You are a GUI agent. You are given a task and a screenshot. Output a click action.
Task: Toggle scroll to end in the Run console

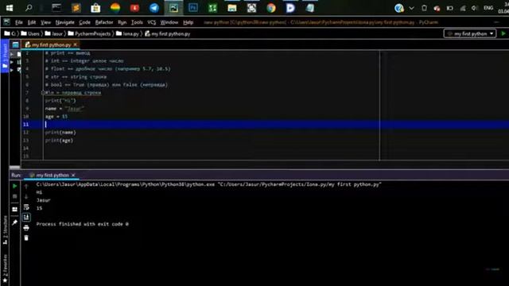pos(26,217)
